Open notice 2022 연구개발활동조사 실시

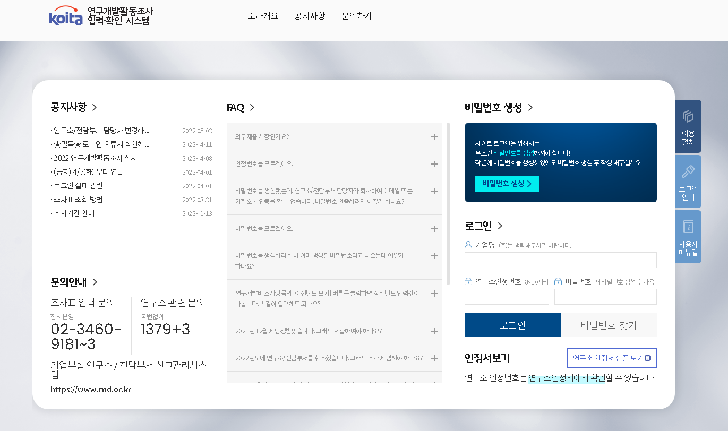(x=94, y=158)
